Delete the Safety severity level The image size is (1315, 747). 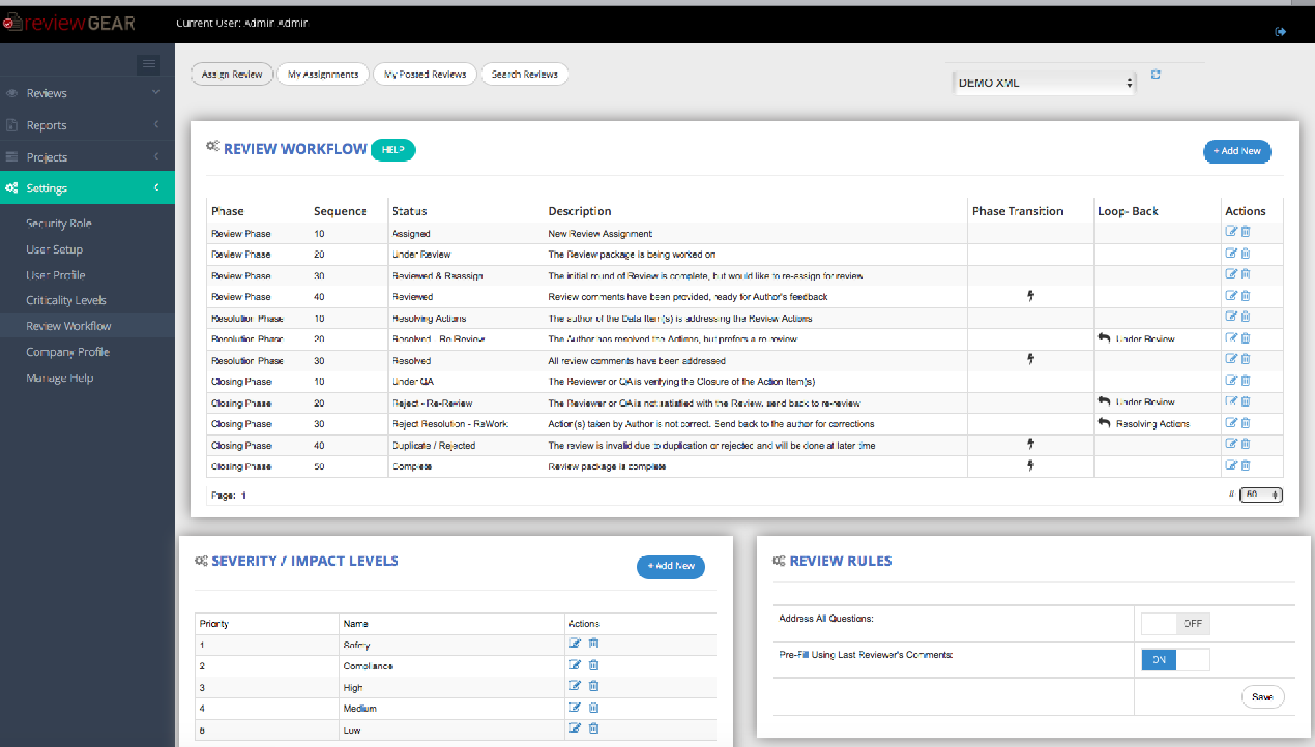click(x=593, y=643)
